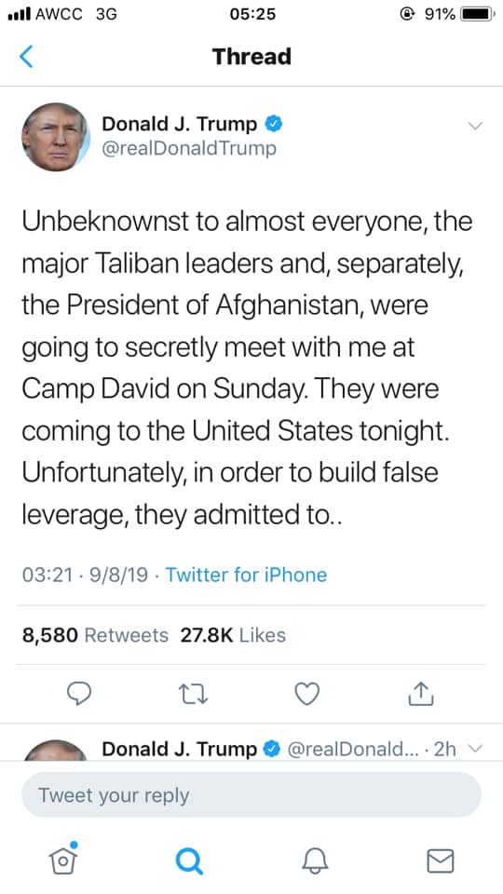The width and height of the screenshot is (503, 894).
Task: Open the @realDonaldTrump handle
Action: 189,148
